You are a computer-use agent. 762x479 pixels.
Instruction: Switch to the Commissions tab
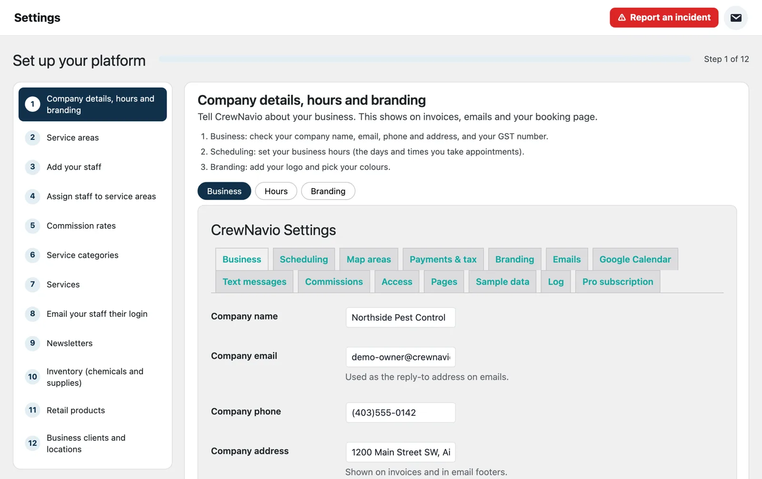coord(334,282)
